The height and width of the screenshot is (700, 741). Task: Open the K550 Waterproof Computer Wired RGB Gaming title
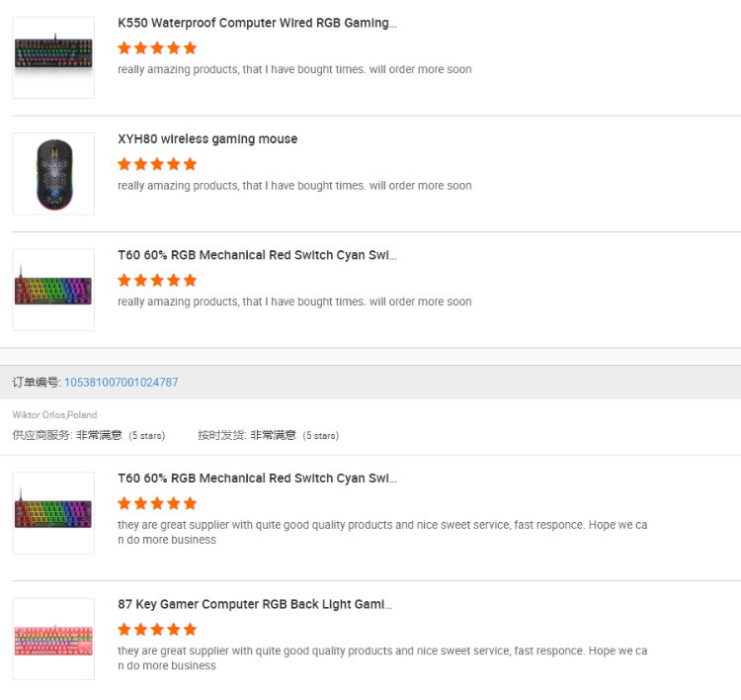point(257,23)
